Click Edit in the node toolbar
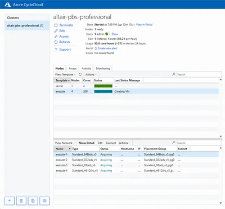This screenshot has height=209, width=225. point(100,143)
